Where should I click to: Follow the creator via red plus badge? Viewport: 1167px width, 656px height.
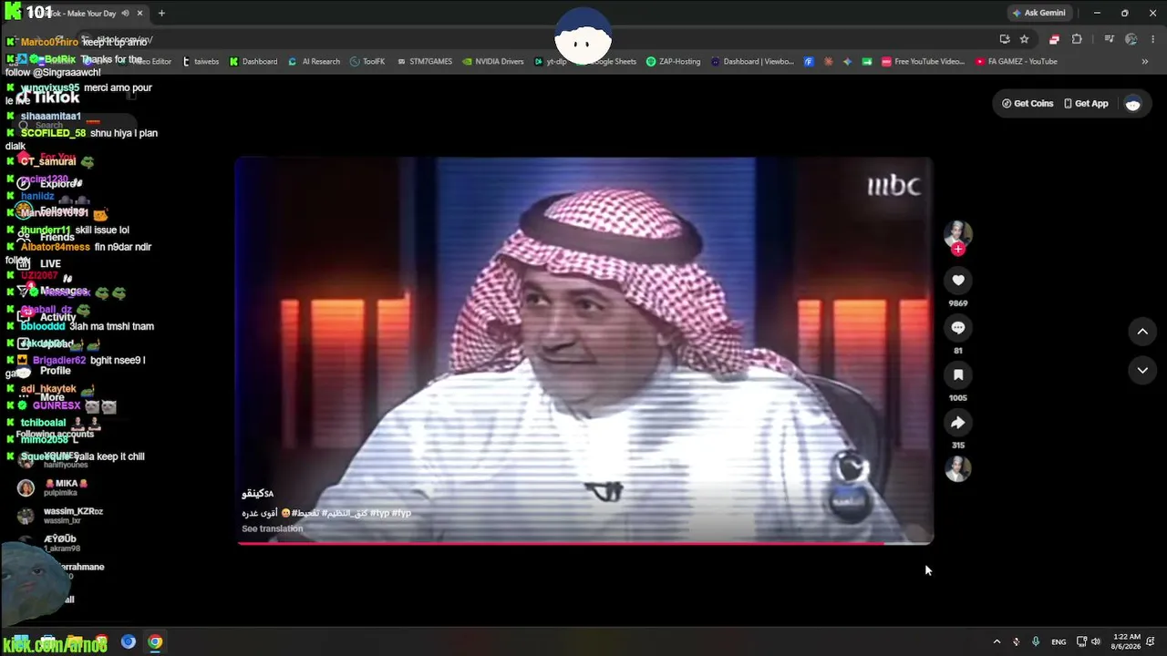point(957,249)
